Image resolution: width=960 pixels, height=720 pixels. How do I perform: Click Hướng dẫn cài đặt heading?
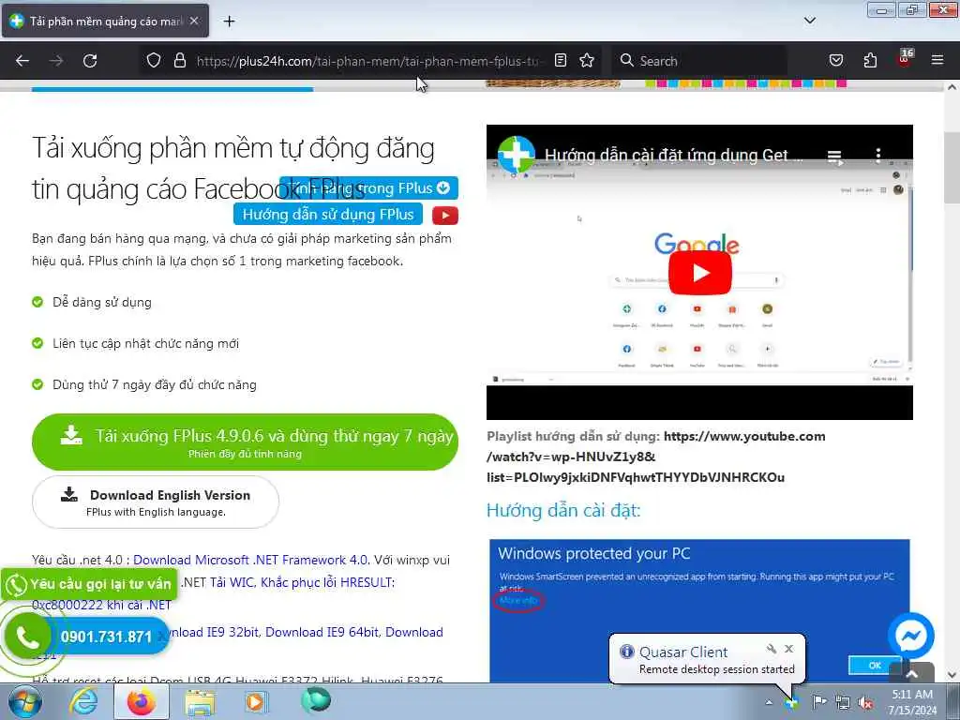pos(563,510)
